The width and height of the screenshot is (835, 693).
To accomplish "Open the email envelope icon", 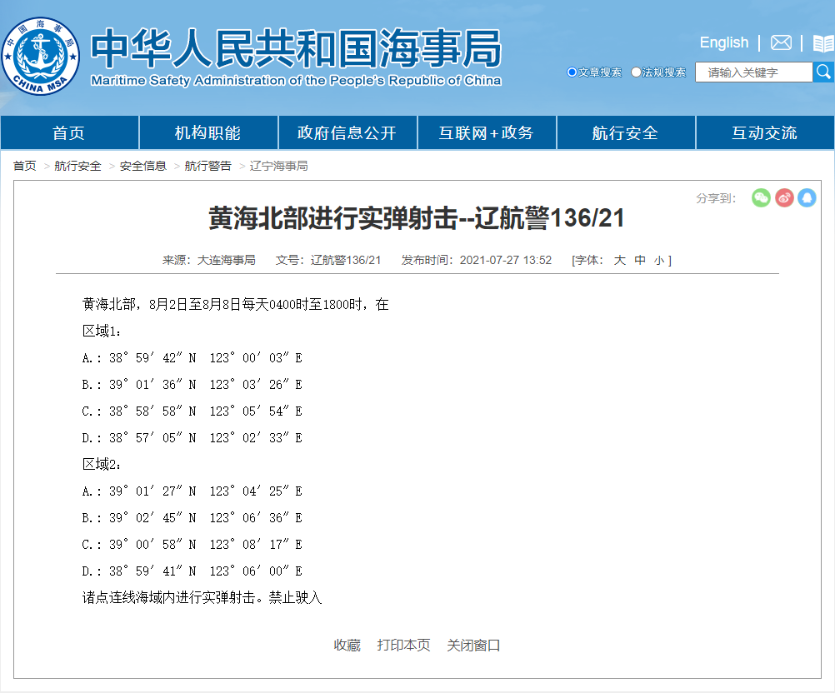I will (x=781, y=42).
